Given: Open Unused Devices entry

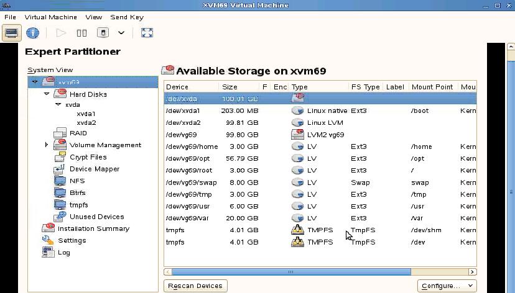Looking at the screenshot, I should tap(96, 217).
